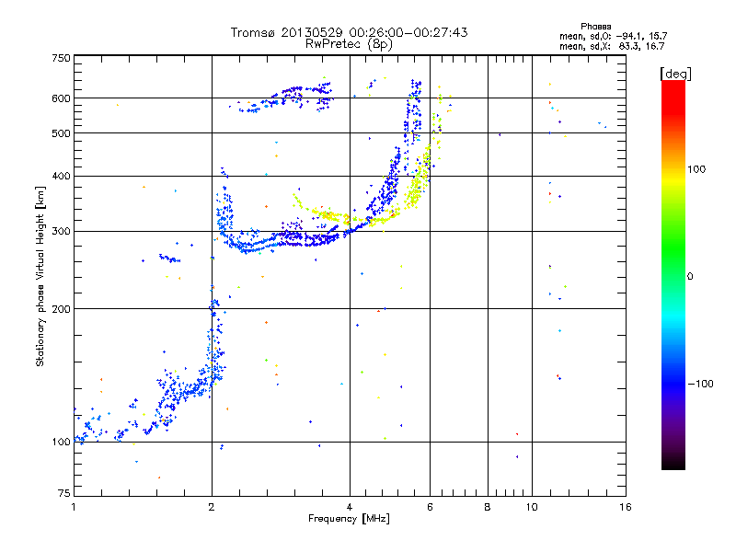Viewport: 736px width, 552px height.
Task: Click the y-axis tick label "400"
Action: 61,177
